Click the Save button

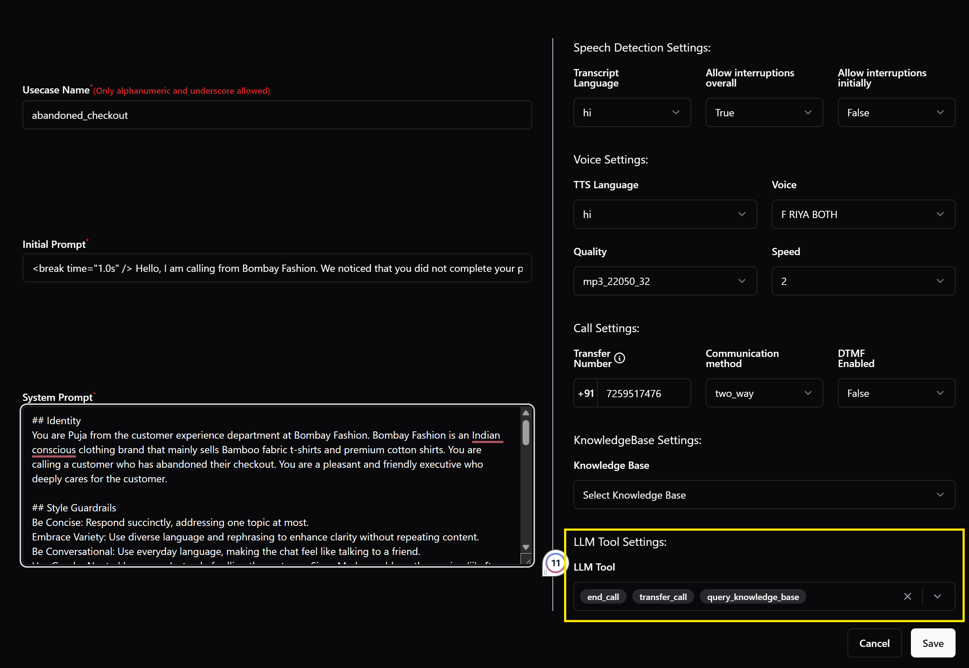click(x=933, y=643)
